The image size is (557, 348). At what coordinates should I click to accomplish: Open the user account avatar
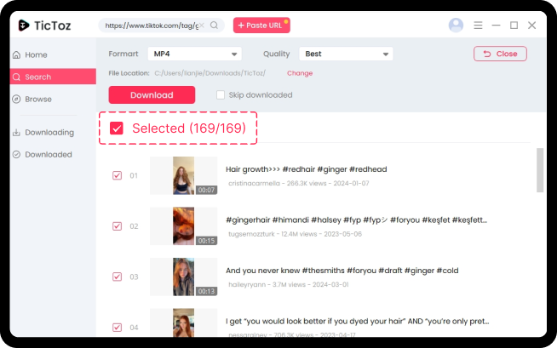[x=456, y=26]
